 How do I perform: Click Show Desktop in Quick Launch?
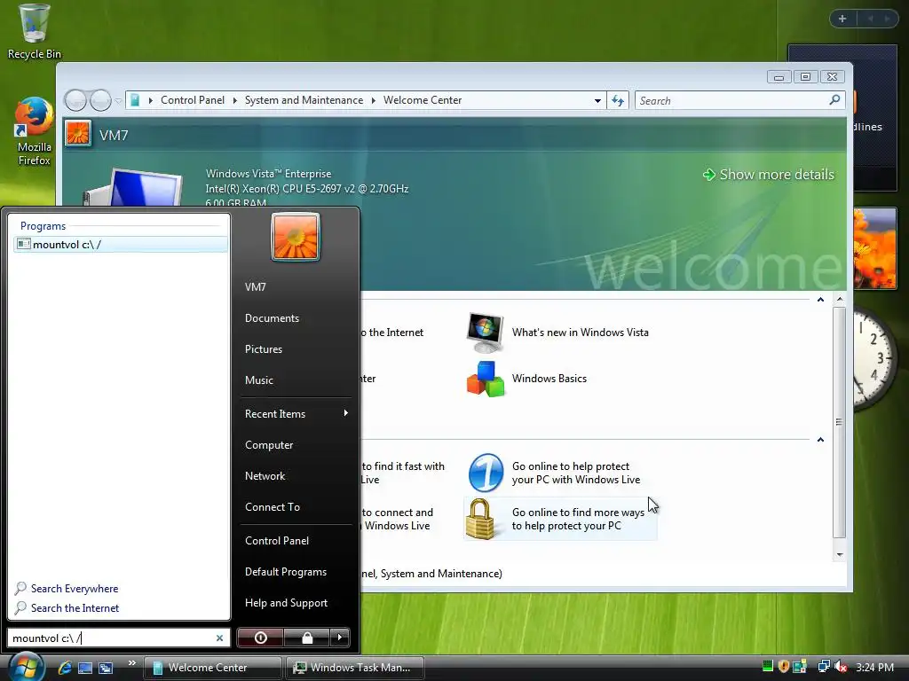(x=85, y=668)
